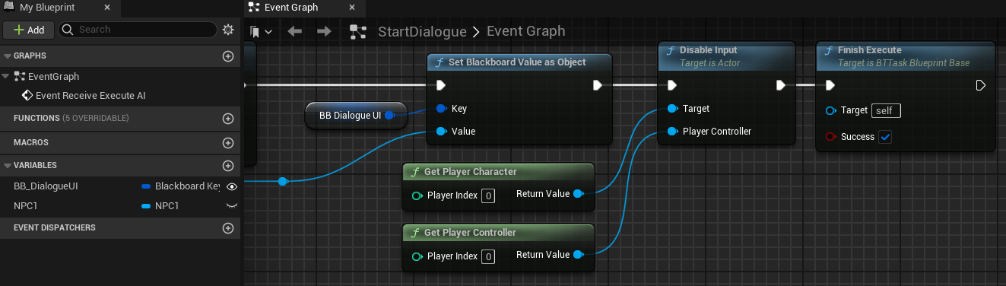Click Finish Execute exec input pin
Screen dimensions: 1006x286
(x=830, y=85)
